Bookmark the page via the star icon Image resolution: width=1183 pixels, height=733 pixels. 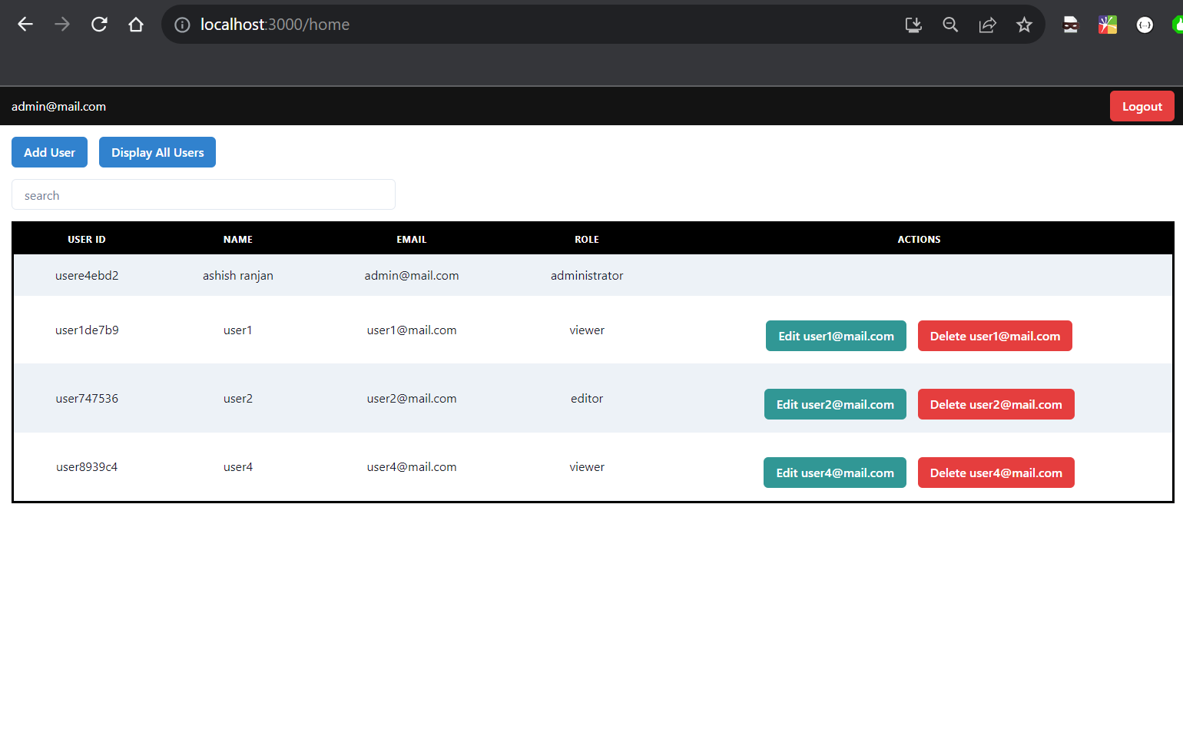1024,24
